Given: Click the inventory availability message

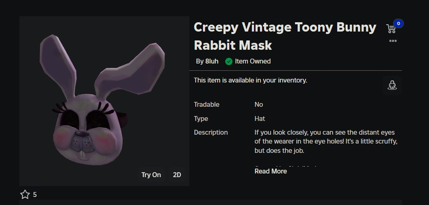Looking at the screenshot, I should pyautogui.click(x=250, y=80).
